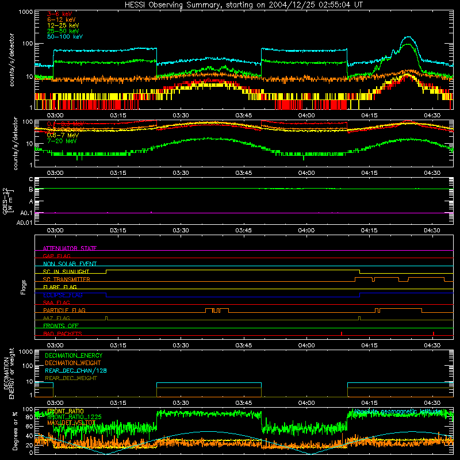
Task: Click the DECIMATION_ENERGY legend label
Action: point(74,355)
